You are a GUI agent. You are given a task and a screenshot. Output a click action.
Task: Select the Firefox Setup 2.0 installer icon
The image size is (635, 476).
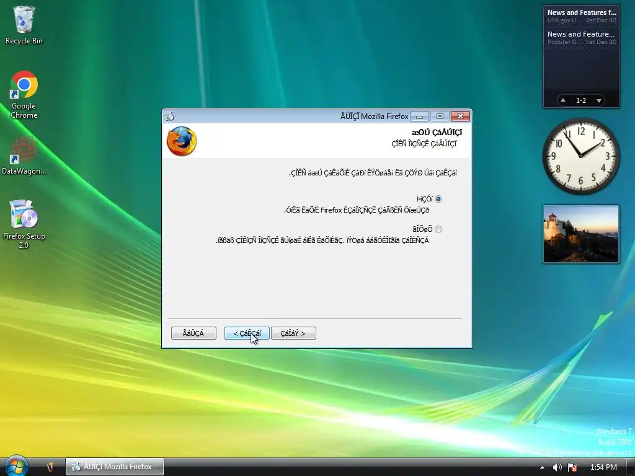pyautogui.click(x=24, y=224)
